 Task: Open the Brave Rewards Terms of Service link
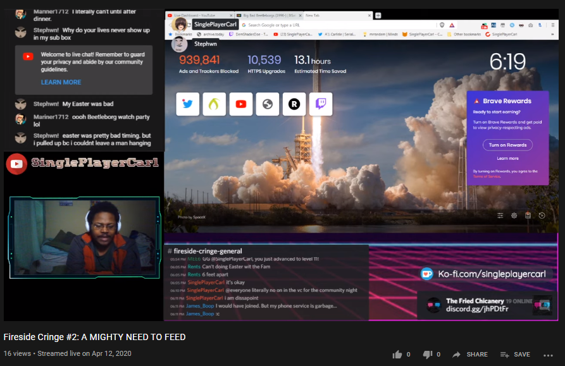487,176
